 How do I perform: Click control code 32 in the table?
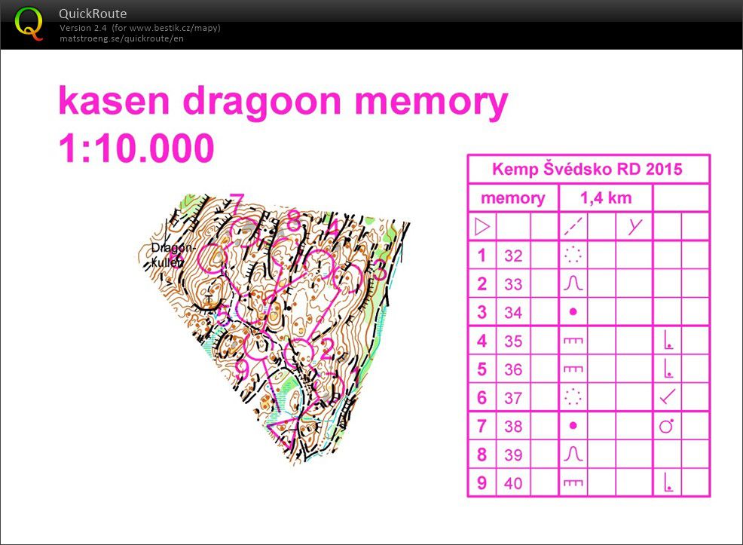[513, 256]
